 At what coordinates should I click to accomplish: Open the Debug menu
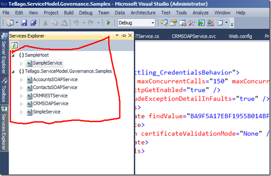click(86, 13)
